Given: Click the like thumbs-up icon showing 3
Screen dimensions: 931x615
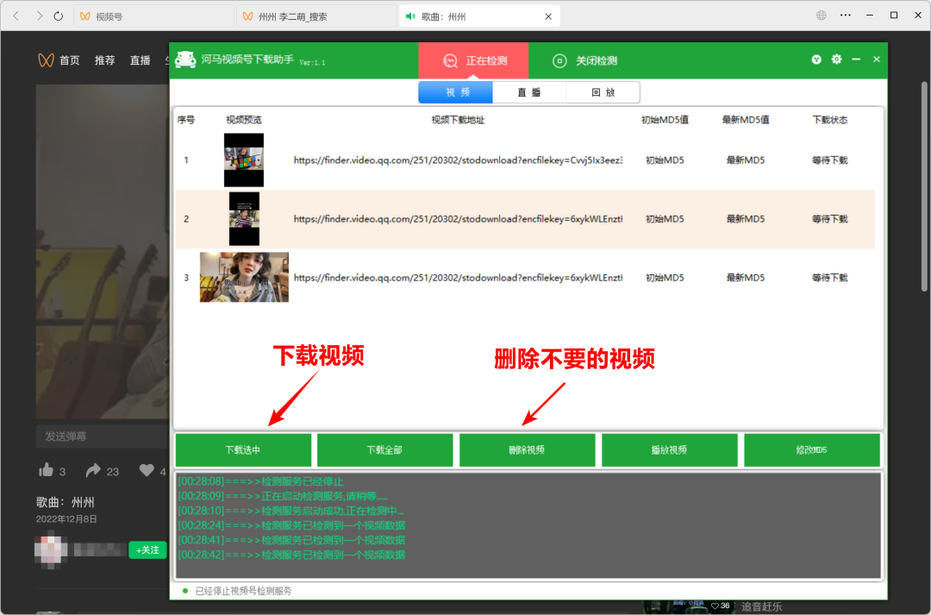Looking at the screenshot, I should pyautogui.click(x=47, y=470).
